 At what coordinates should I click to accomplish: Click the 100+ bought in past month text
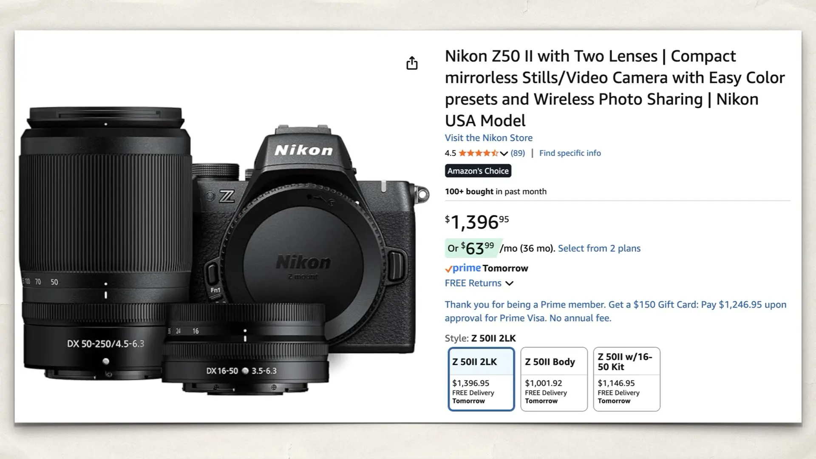[495, 191]
